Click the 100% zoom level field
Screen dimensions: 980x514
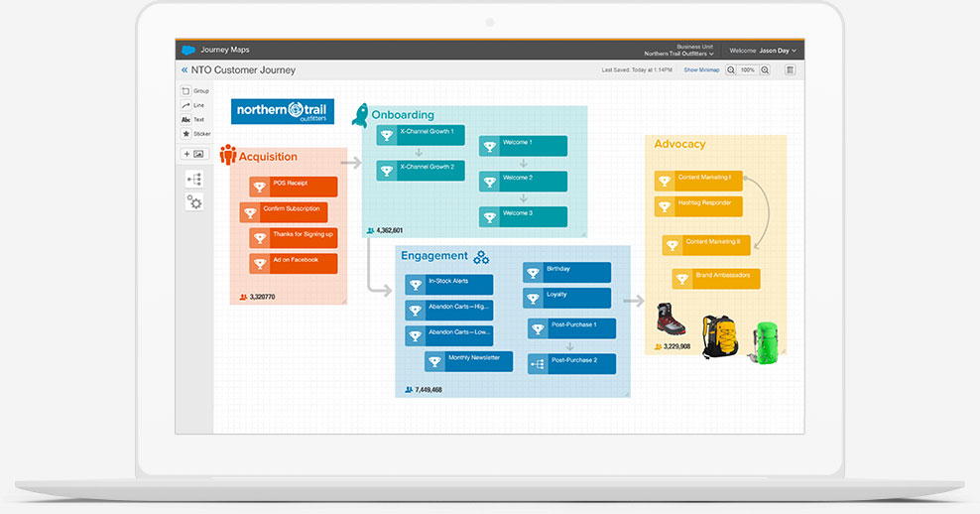click(x=748, y=70)
